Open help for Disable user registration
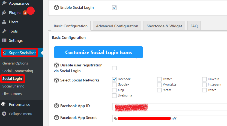Image resolution: width=227 pixels, height=126 pixels. coord(56,65)
